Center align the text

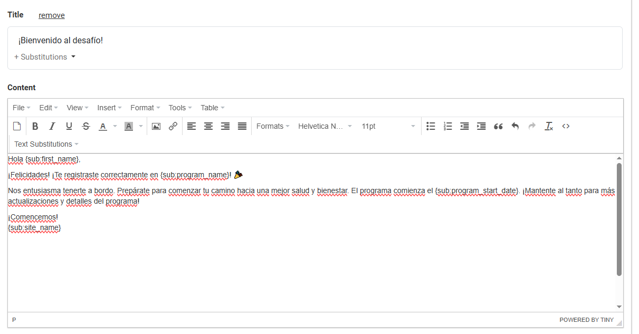tap(208, 126)
